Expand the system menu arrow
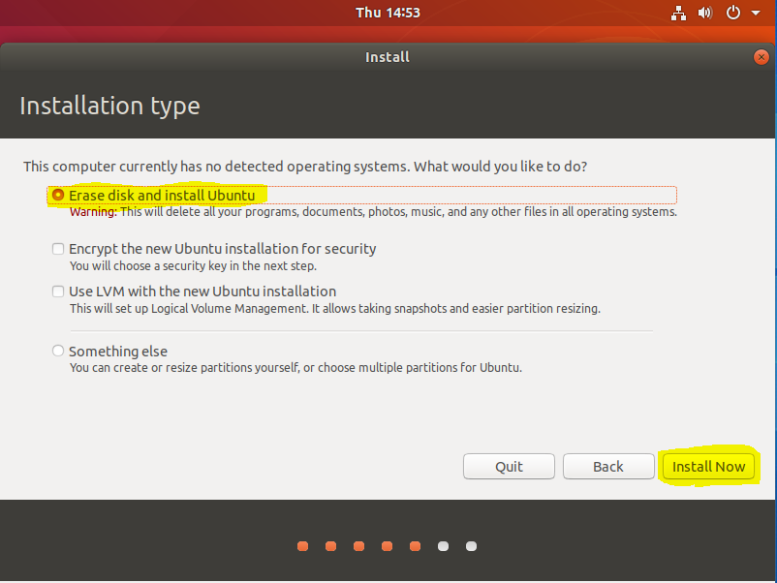The height and width of the screenshot is (583, 777). click(756, 13)
